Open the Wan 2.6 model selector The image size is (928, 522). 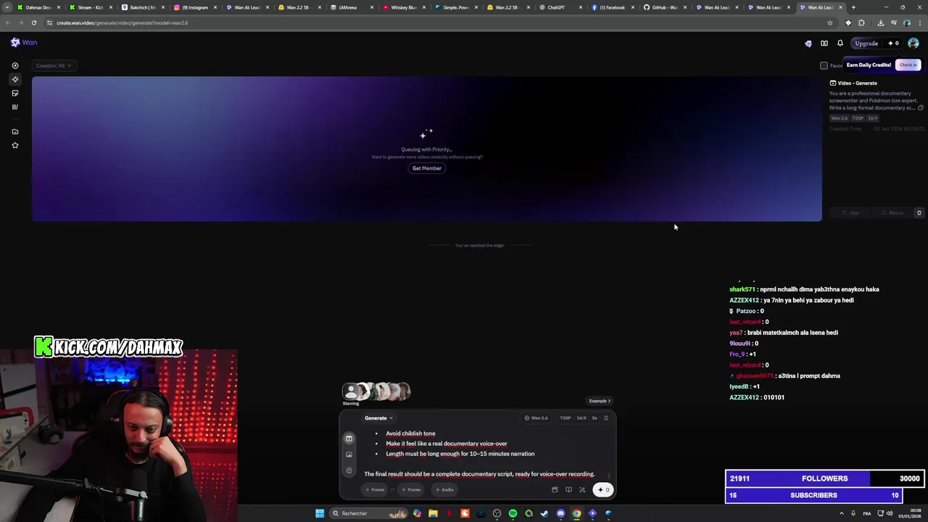[536, 418]
